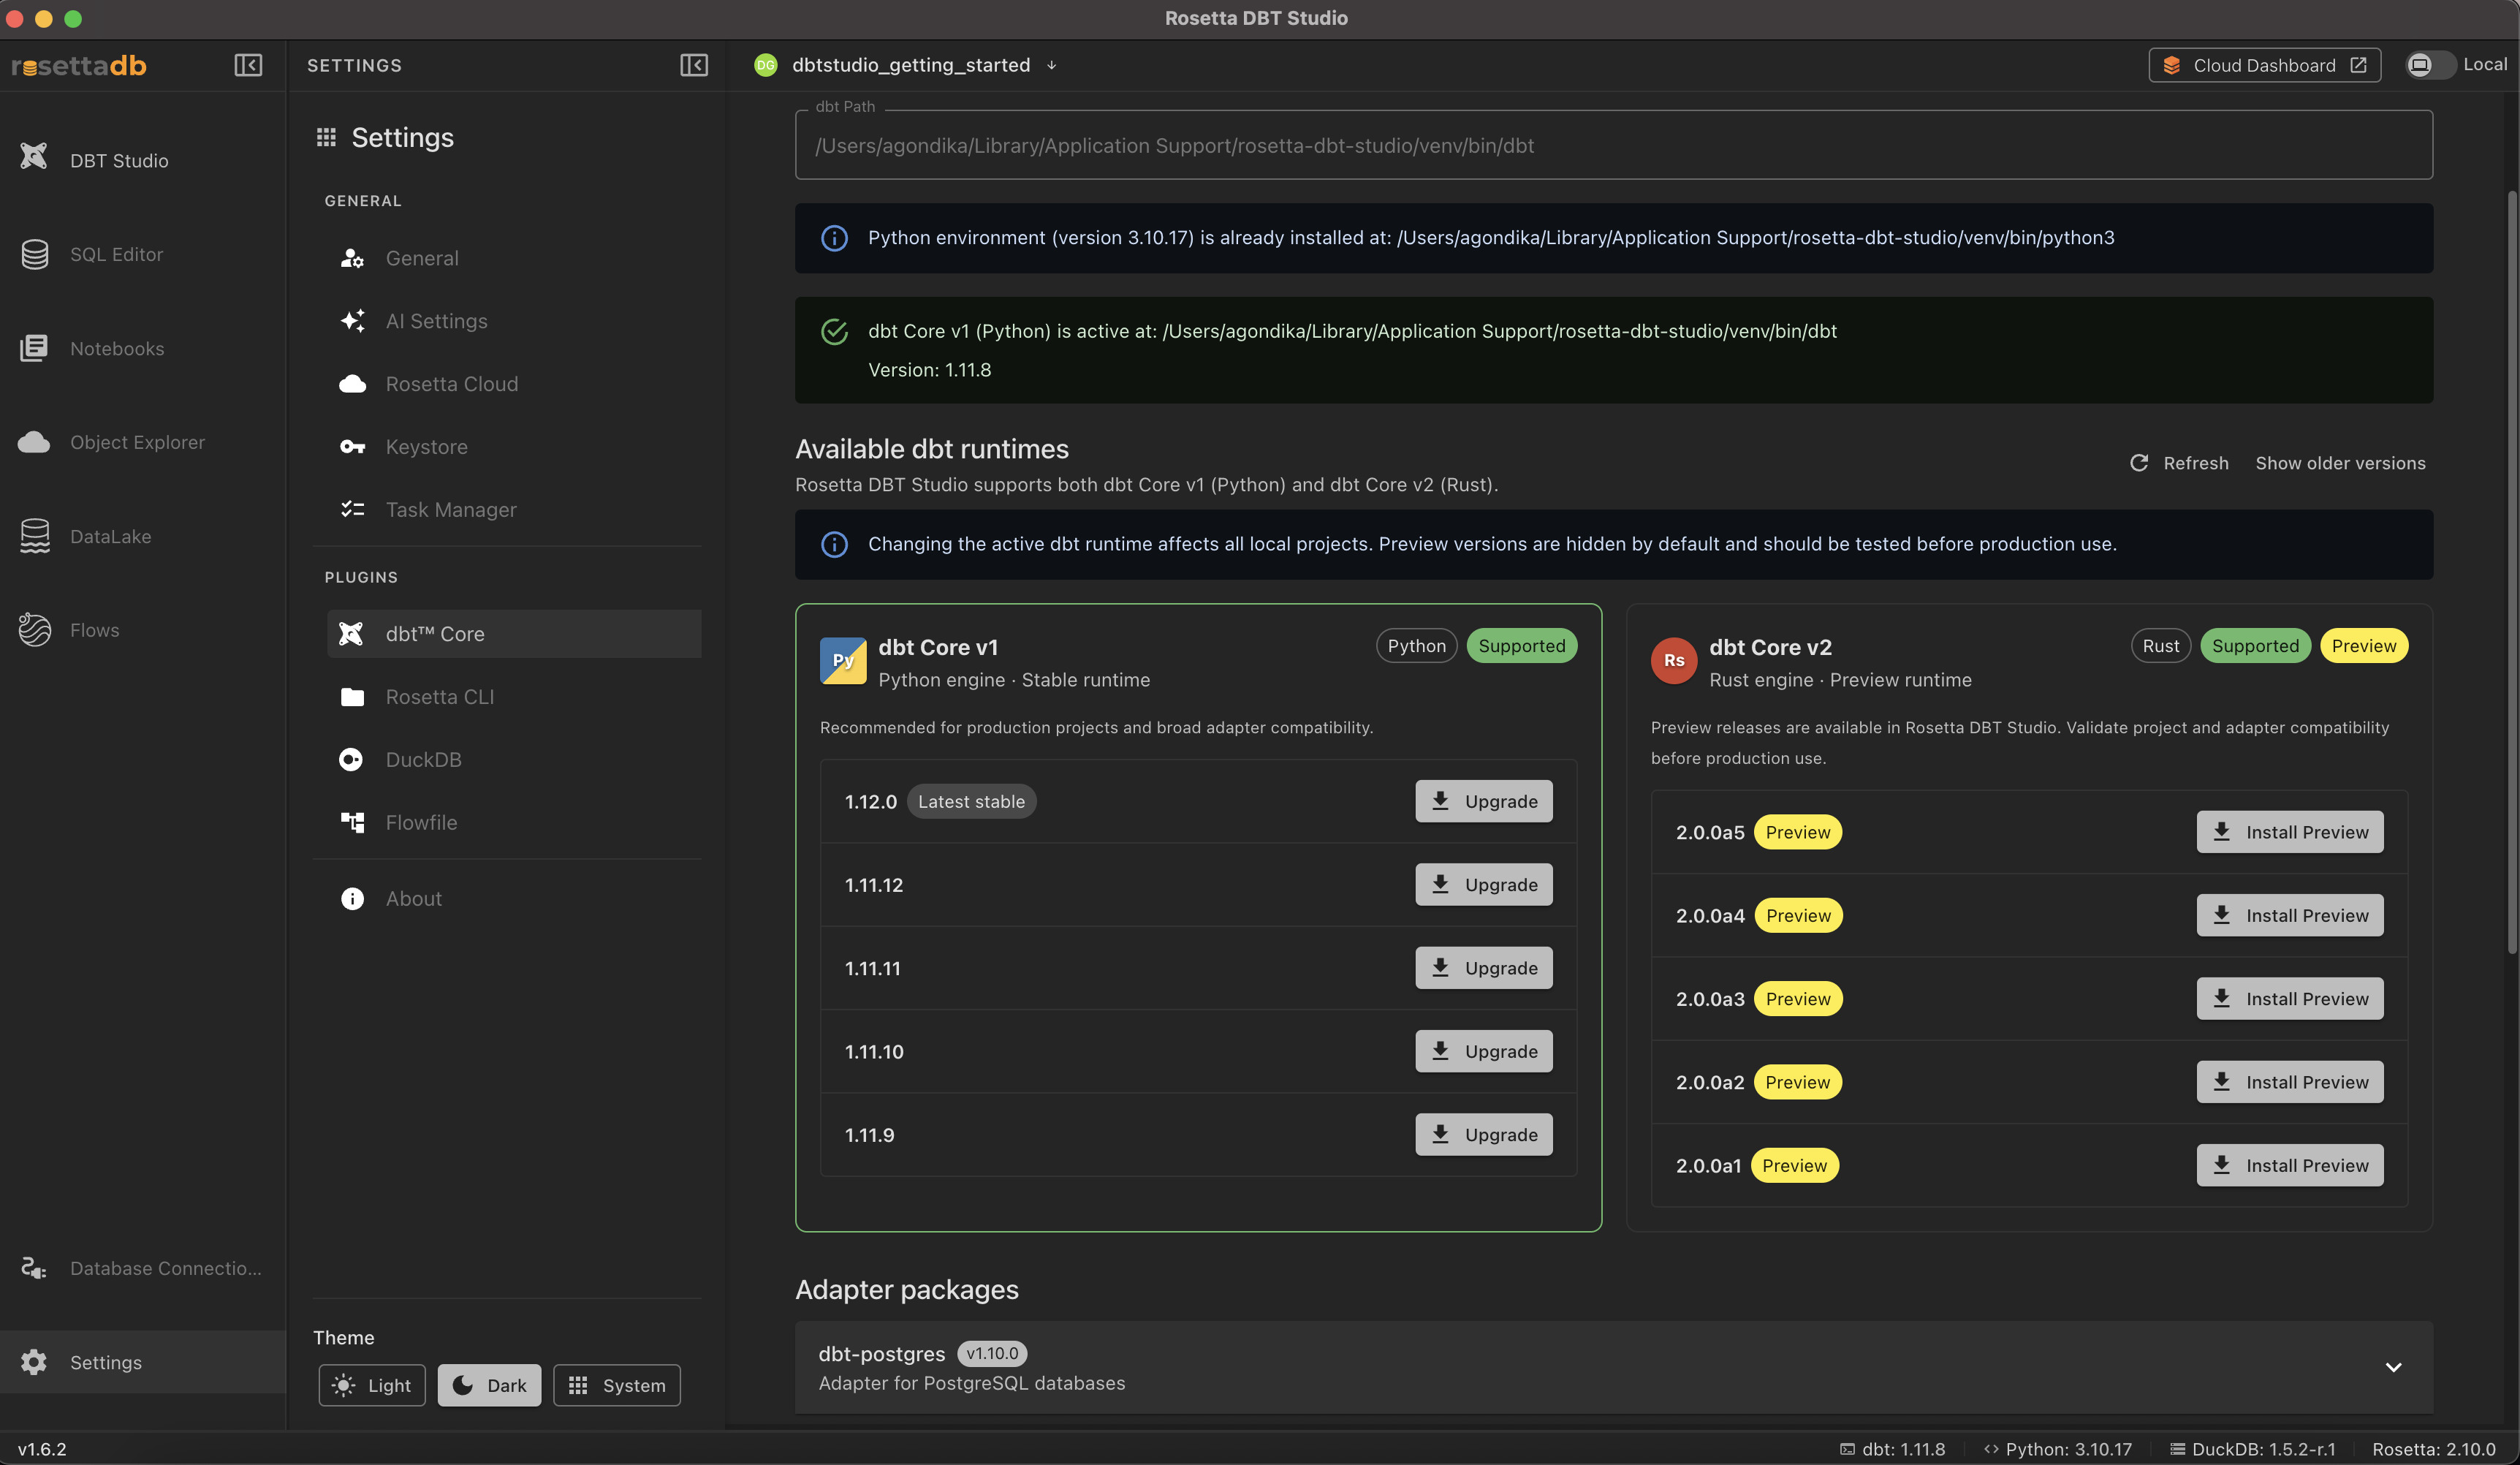Collapse the Settings panel
The image size is (2520, 1465).
click(694, 65)
